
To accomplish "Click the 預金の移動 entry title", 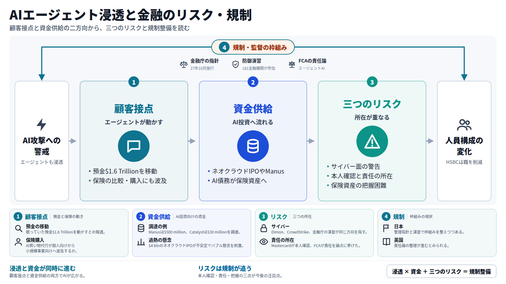I will pos(37,227).
